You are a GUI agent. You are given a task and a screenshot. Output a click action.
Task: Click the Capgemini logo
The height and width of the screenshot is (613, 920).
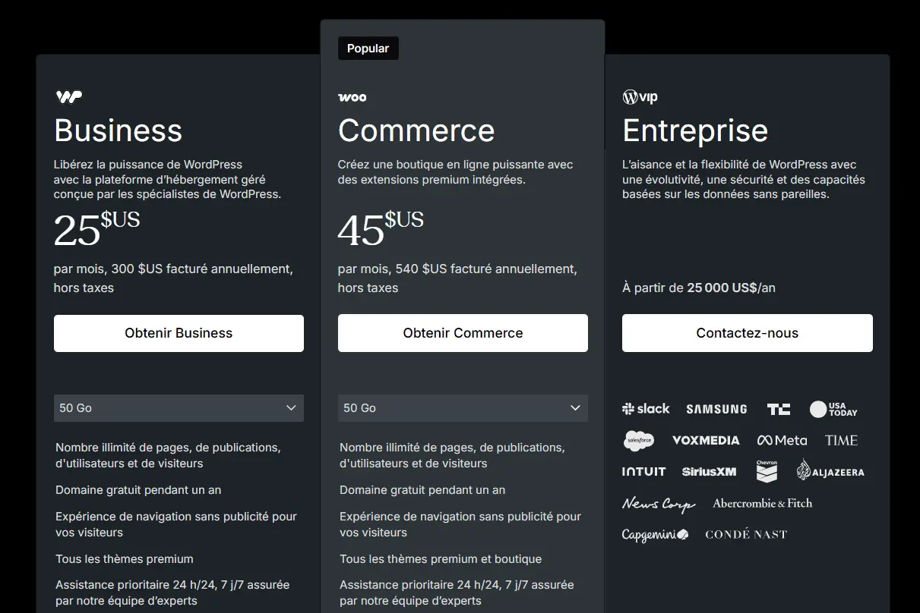pos(655,534)
